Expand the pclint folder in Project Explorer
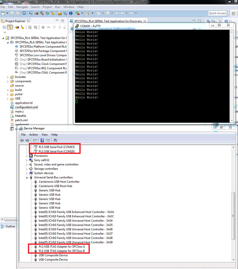238x269 pixels. (x=8, y=95)
